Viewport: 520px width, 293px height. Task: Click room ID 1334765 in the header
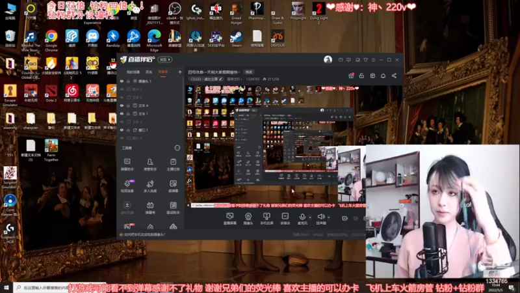(253, 79)
